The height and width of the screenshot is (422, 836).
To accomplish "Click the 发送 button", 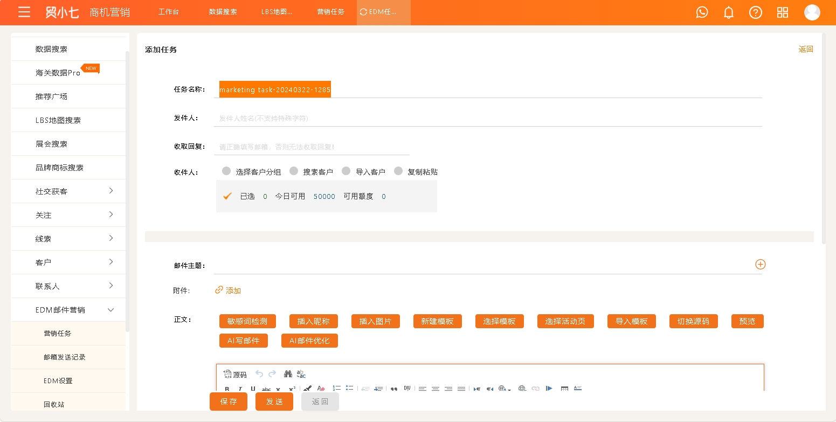I will pos(274,402).
